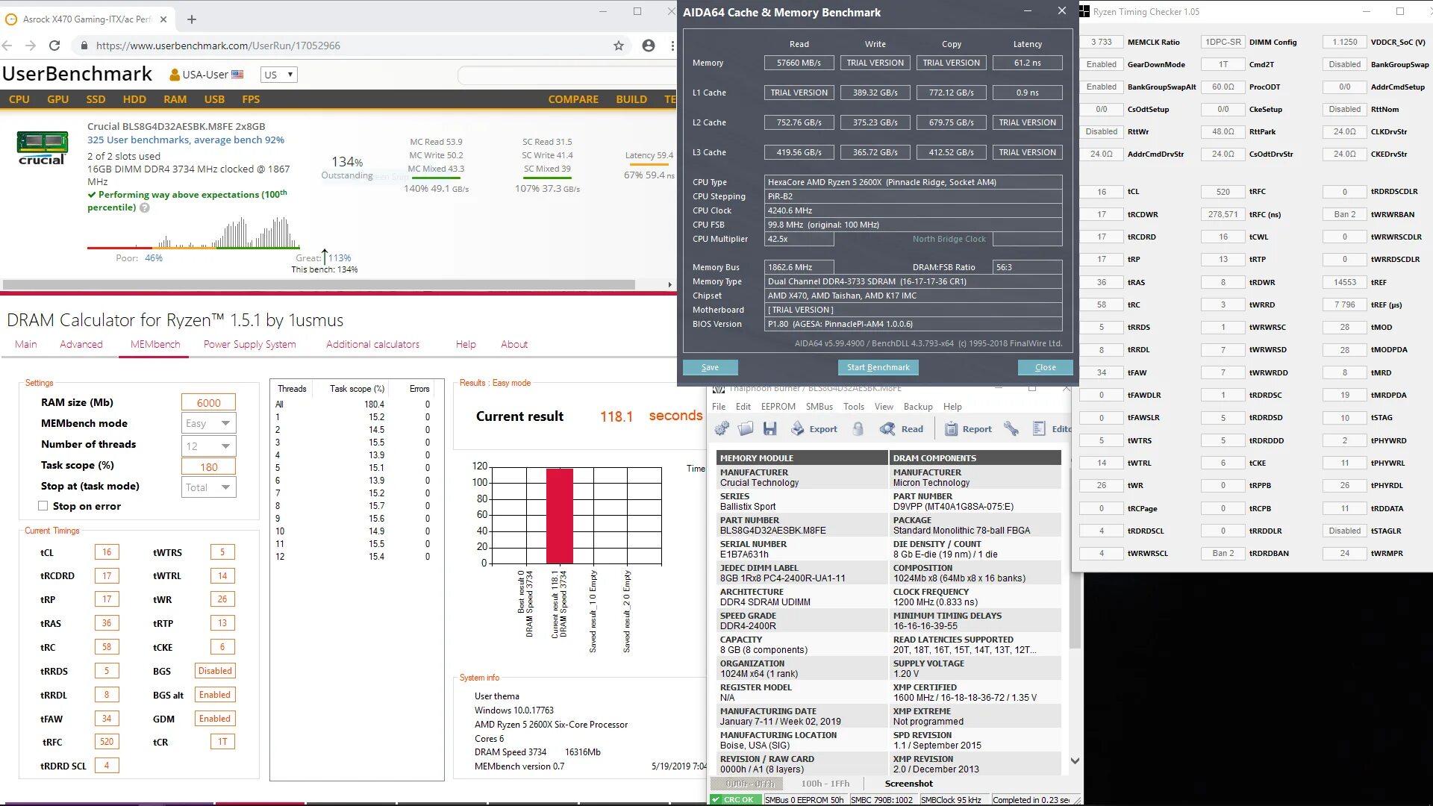Switch to the Advanced tab in DRAM Calculator
This screenshot has height=806, width=1433.
point(81,344)
